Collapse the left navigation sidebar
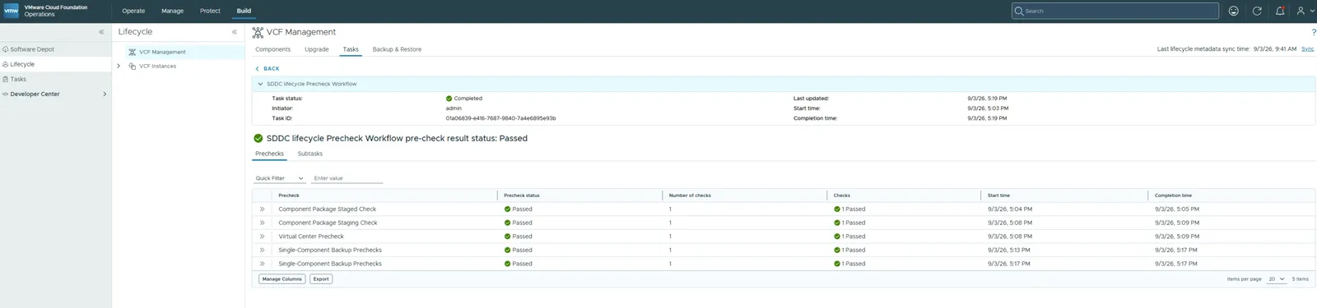1317x308 pixels. [x=101, y=32]
